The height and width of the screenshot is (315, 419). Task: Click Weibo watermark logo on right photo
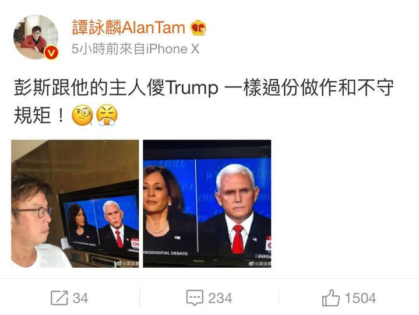coord(251,264)
